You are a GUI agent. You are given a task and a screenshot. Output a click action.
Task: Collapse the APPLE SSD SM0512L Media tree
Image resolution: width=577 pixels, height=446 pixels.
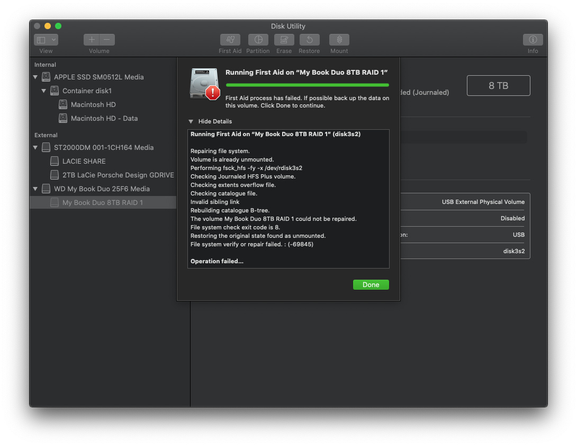click(x=35, y=77)
